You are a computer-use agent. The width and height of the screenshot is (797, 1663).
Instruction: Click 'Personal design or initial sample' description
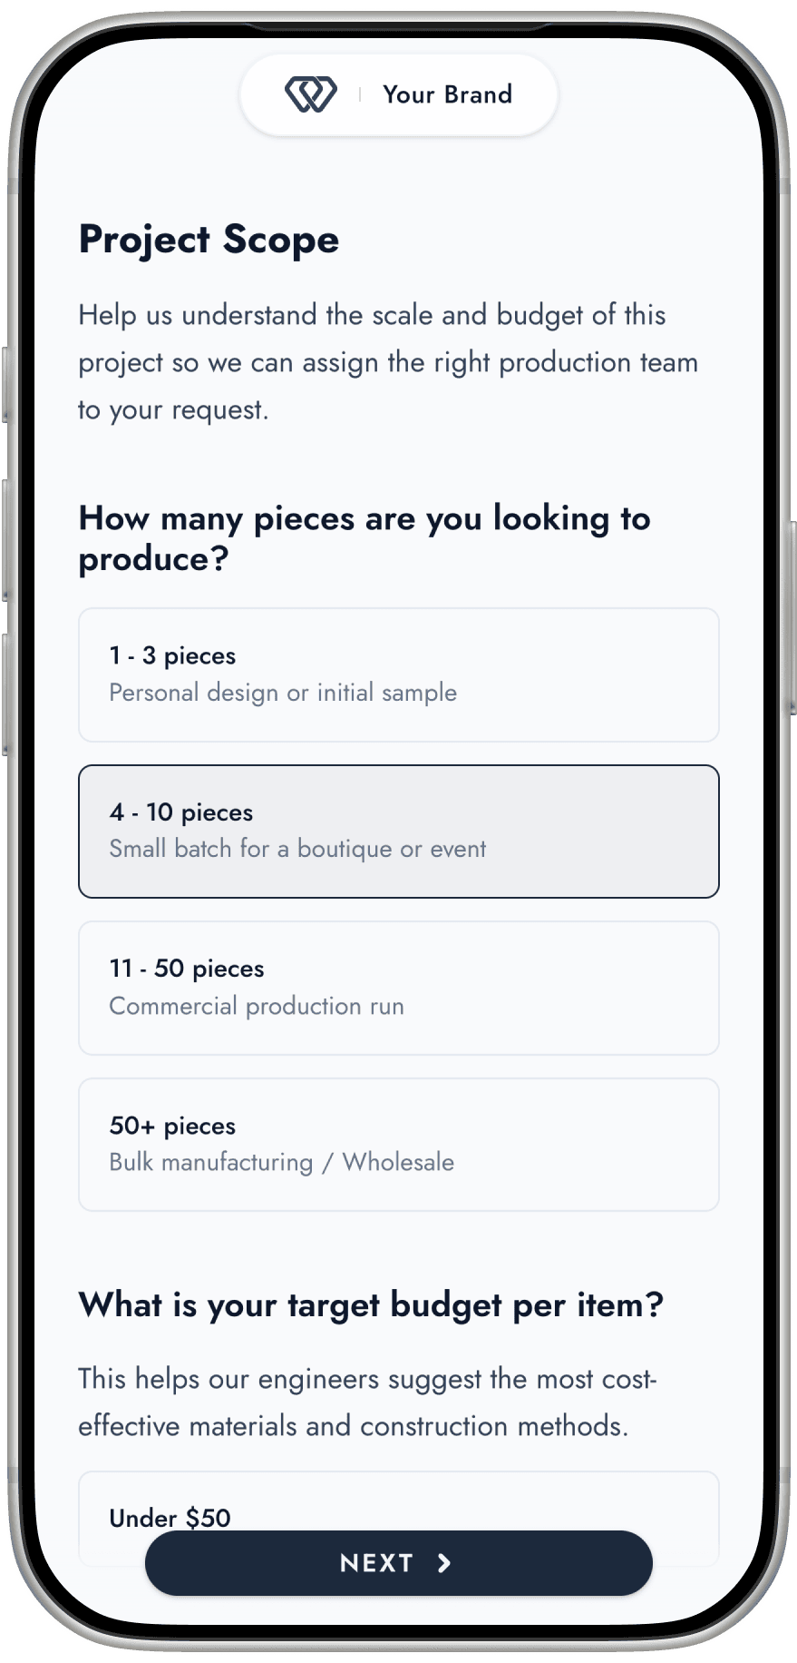pyautogui.click(x=283, y=693)
